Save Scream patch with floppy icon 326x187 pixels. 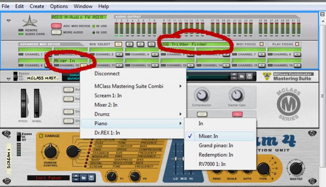[91, 178]
